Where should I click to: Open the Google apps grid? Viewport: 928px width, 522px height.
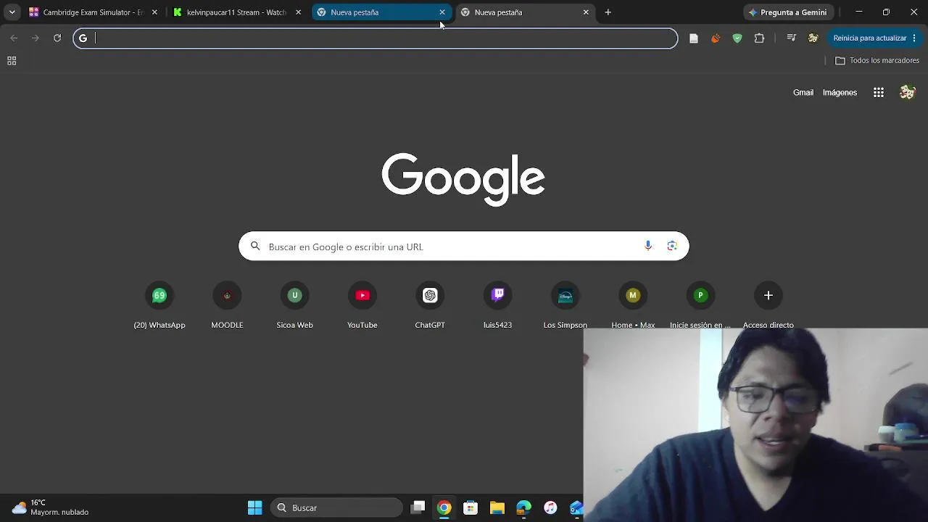click(x=879, y=93)
